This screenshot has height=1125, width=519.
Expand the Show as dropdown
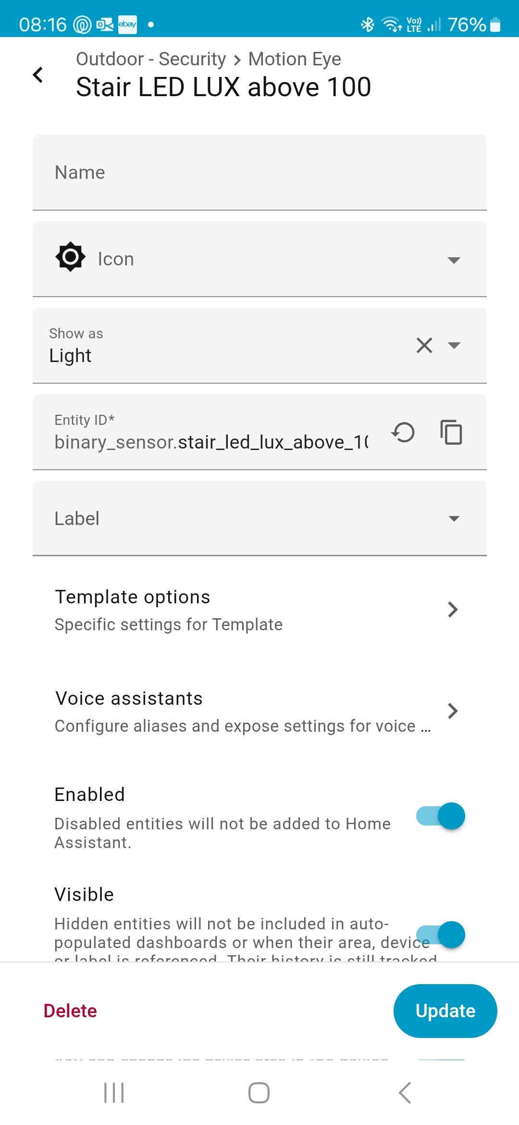[x=454, y=345]
